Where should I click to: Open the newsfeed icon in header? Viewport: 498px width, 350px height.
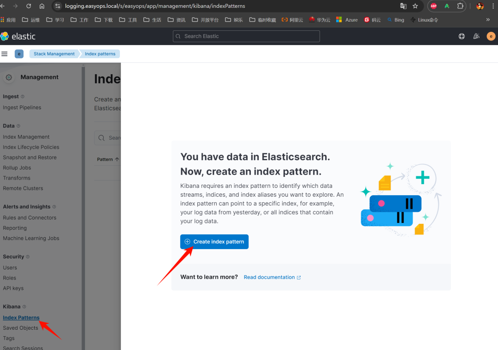(476, 36)
